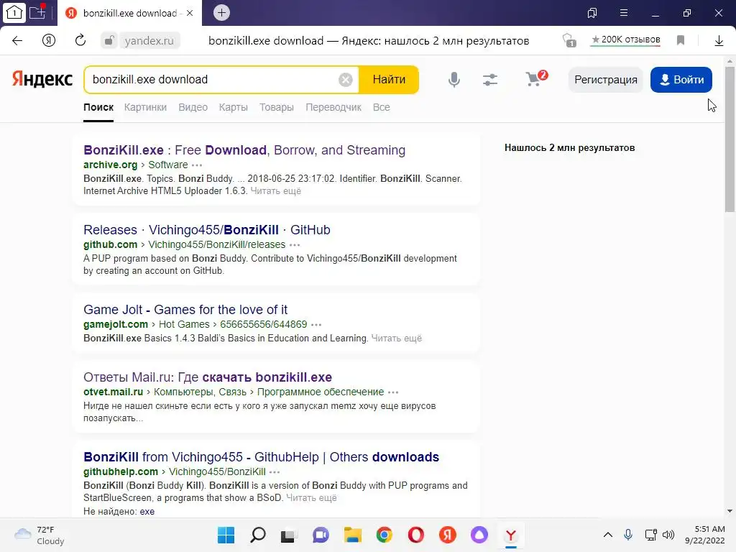The image size is (736, 552).
Task: Expand Читать ещё on archive.org snippet
Action: (275, 191)
